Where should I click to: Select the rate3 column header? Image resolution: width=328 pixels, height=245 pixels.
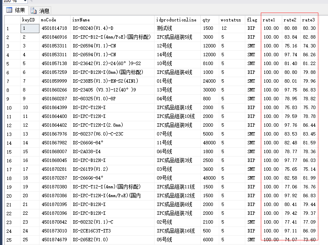[x=310, y=20]
